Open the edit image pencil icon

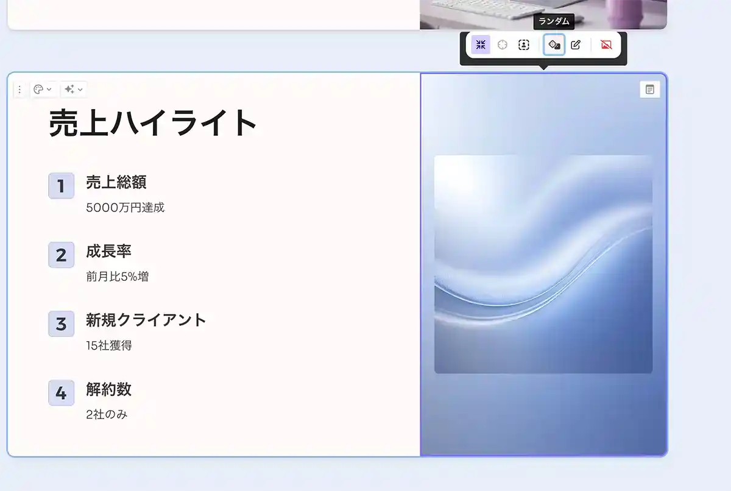click(576, 44)
